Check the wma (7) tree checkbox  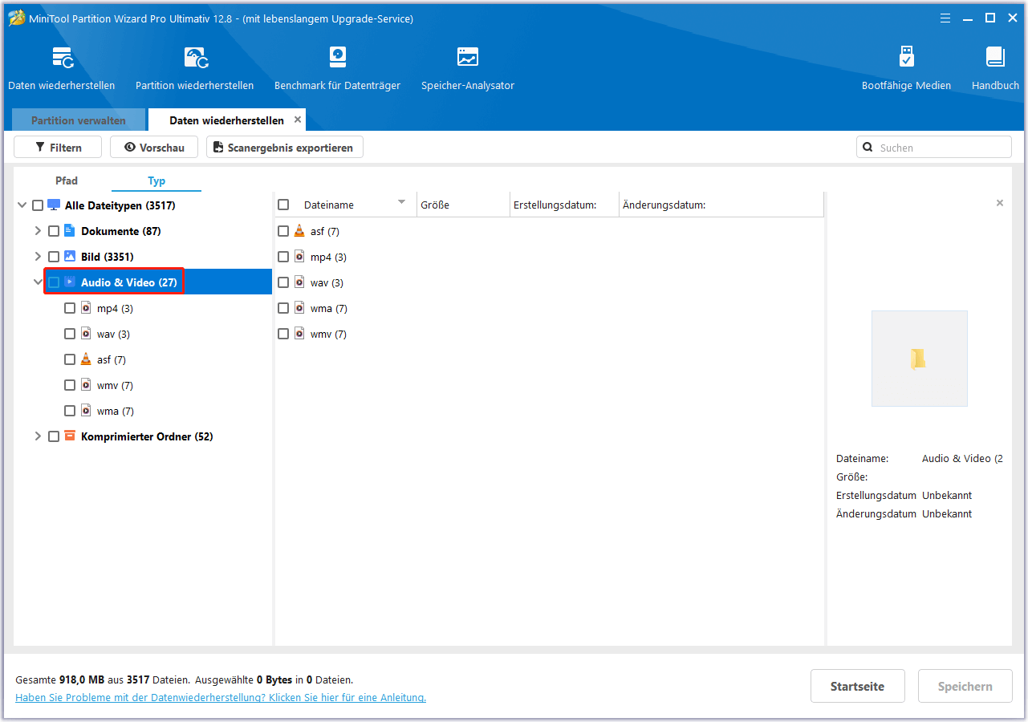pos(70,411)
